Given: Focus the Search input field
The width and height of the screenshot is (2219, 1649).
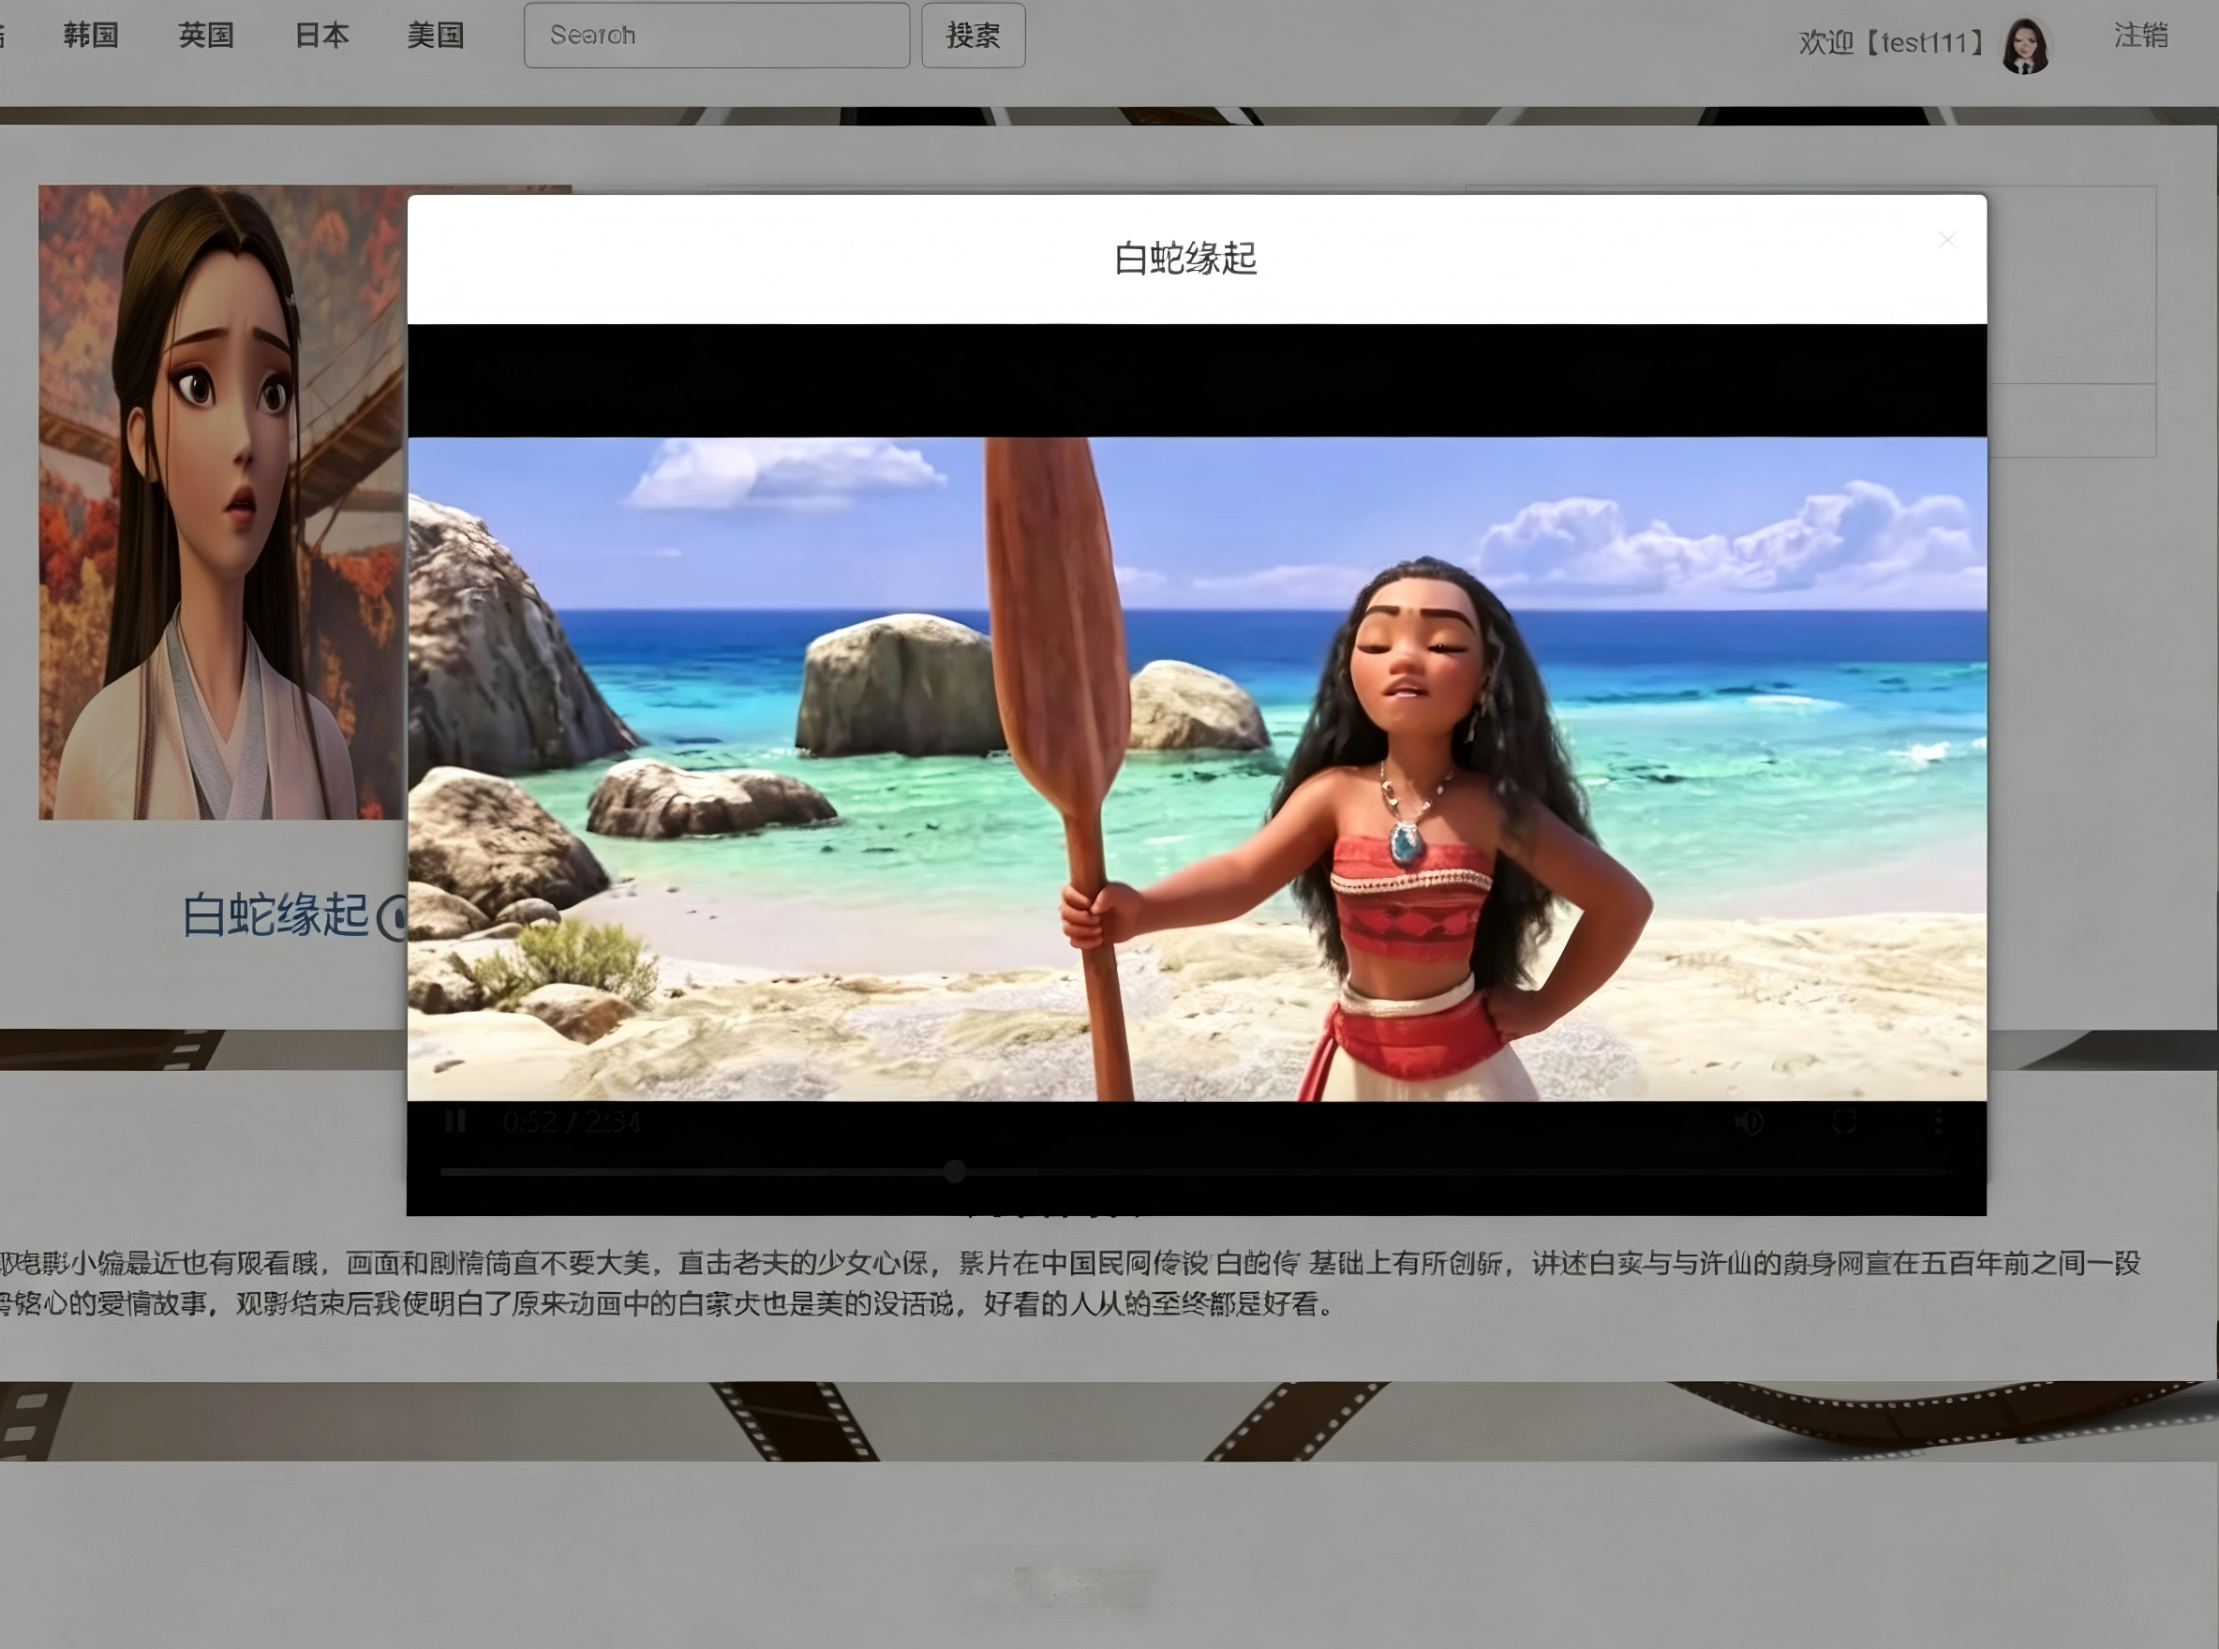Looking at the screenshot, I should pyautogui.click(x=717, y=35).
